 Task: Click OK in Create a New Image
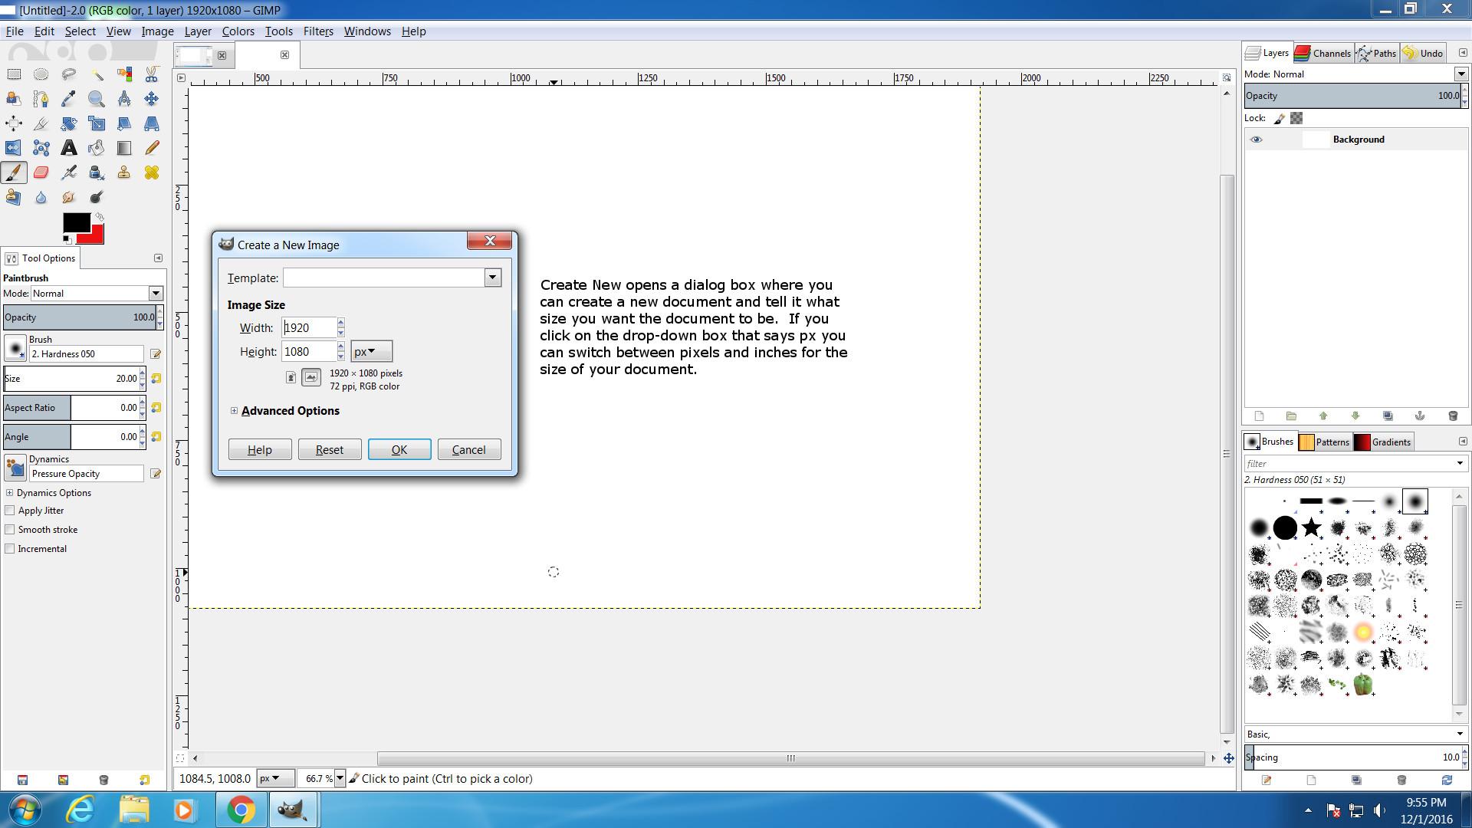coord(399,450)
